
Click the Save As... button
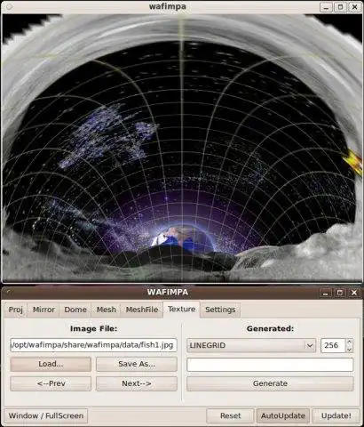pos(137,364)
